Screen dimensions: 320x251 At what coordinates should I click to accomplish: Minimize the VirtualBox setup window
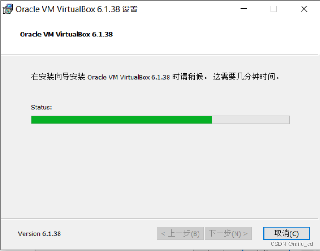[243, 9]
